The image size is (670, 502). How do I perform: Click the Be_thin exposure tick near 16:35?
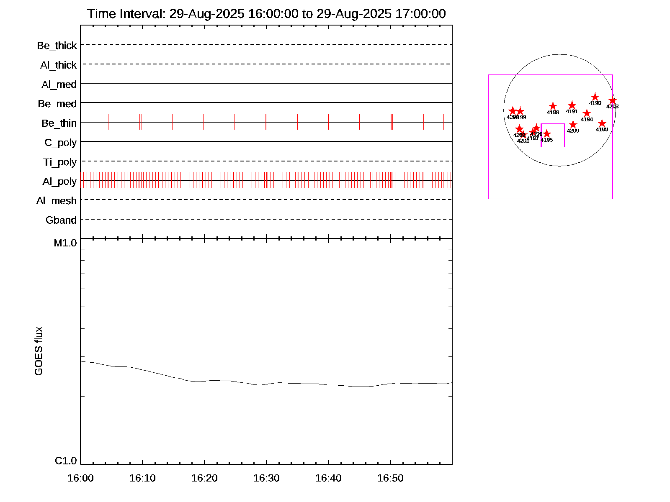pyautogui.click(x=297, y=122)
